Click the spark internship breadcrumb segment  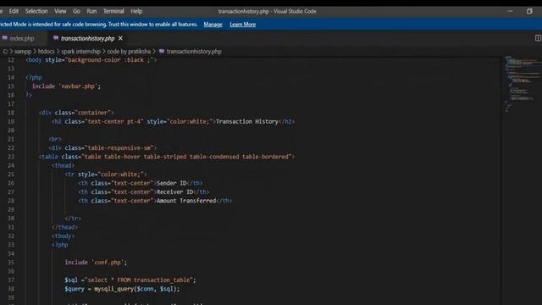(x=81, y=52)
